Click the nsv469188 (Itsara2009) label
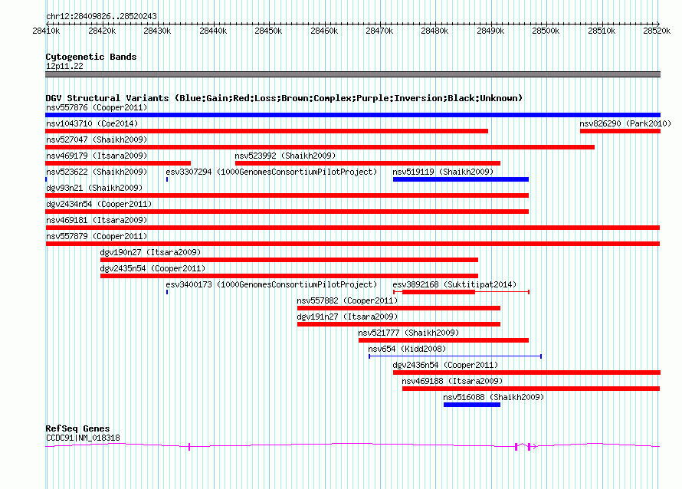The image size is (682, 489). click(452, 381)
